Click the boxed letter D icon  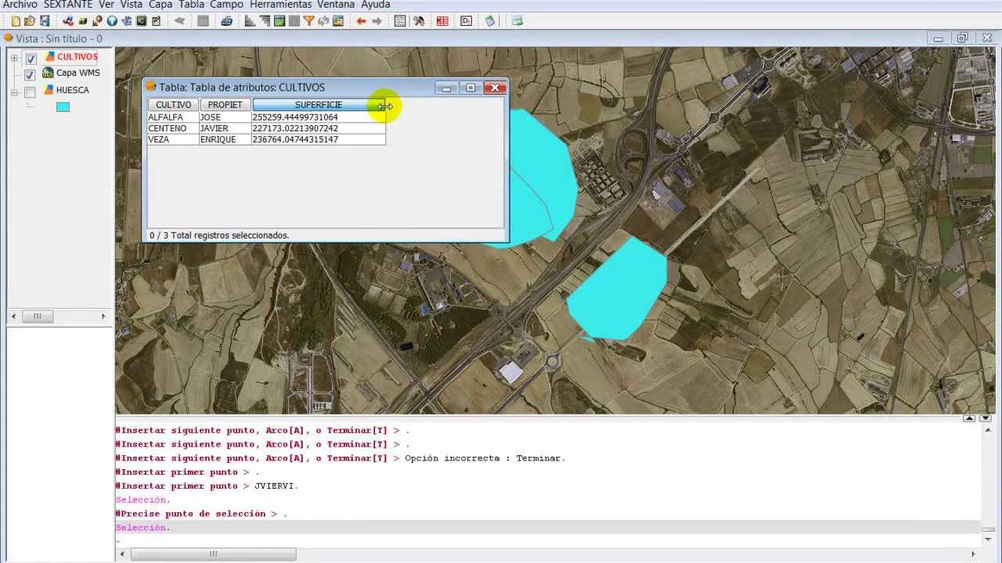click(x=466, y=21)
